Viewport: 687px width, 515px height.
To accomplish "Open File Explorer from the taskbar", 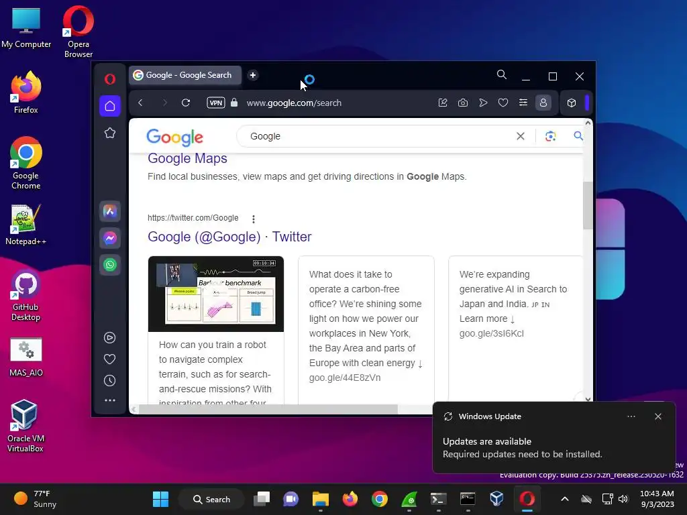I will tap(320, 499).
